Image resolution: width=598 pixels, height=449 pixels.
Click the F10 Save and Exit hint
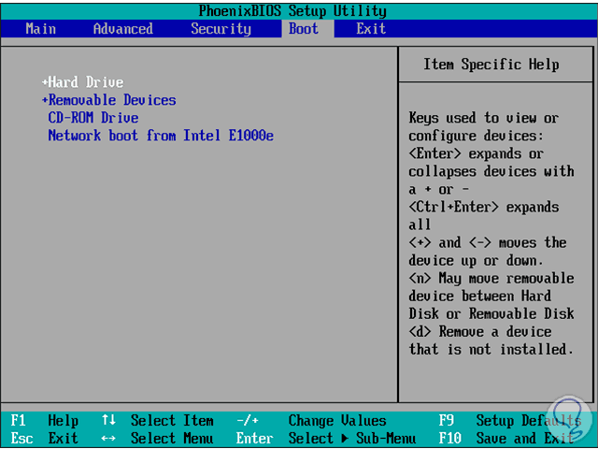click(506, 439)
